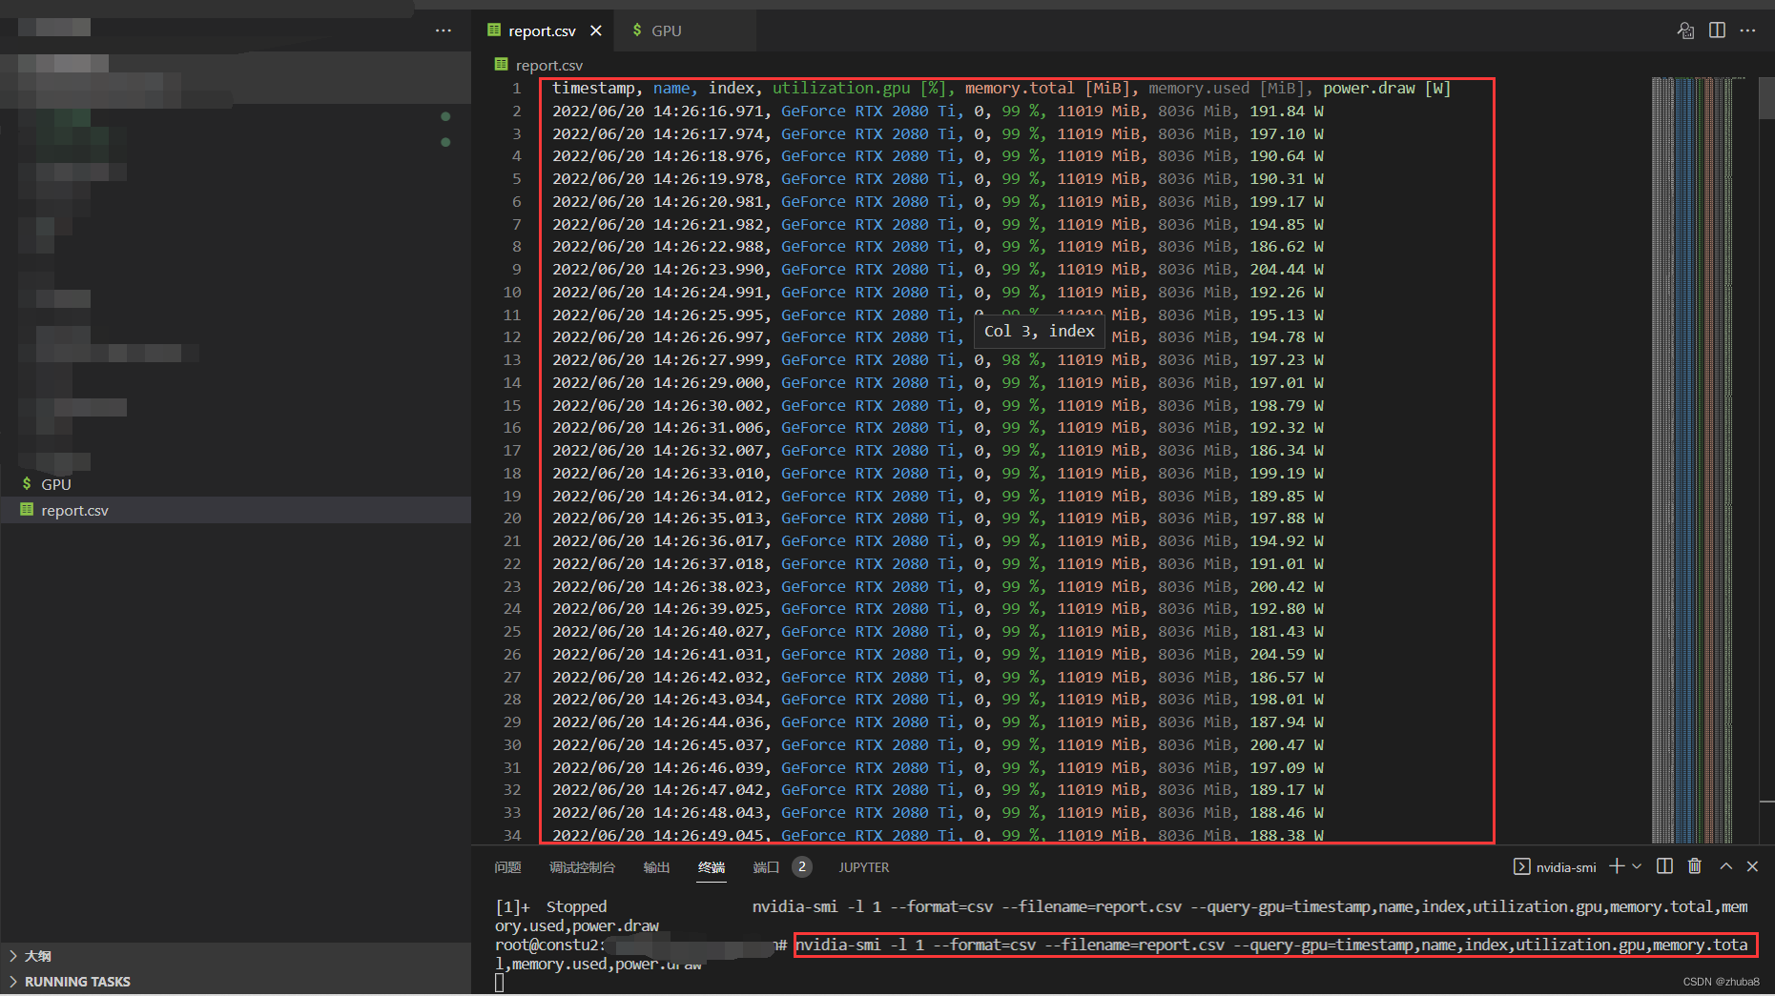Click power value 204.44 W on line 9
The image size is (1775, 996).
click(1287, 270)
